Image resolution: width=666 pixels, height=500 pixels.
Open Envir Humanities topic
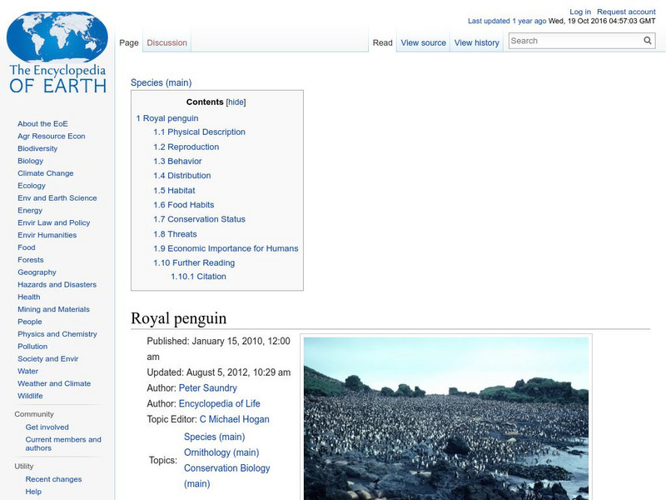coord(47,235)
